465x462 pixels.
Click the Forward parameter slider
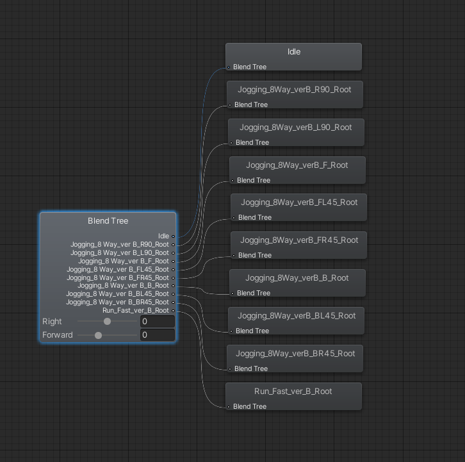pos(107,335)
